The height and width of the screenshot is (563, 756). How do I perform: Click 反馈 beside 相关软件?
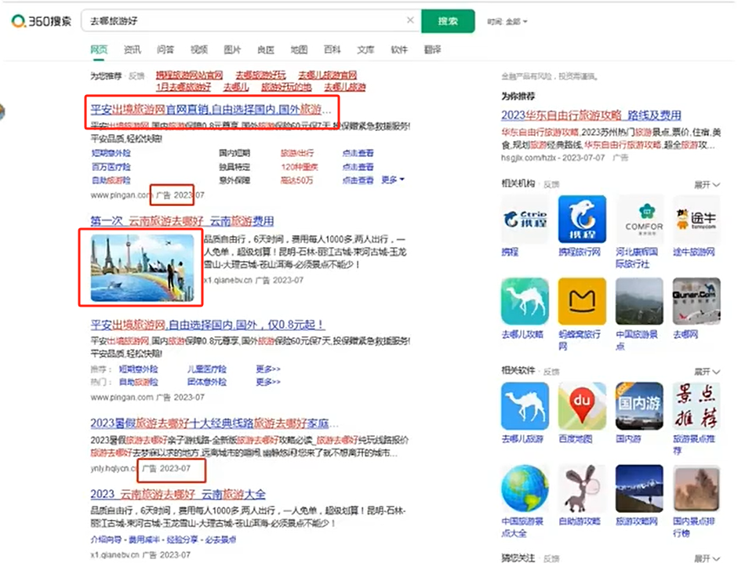point(551,371)
